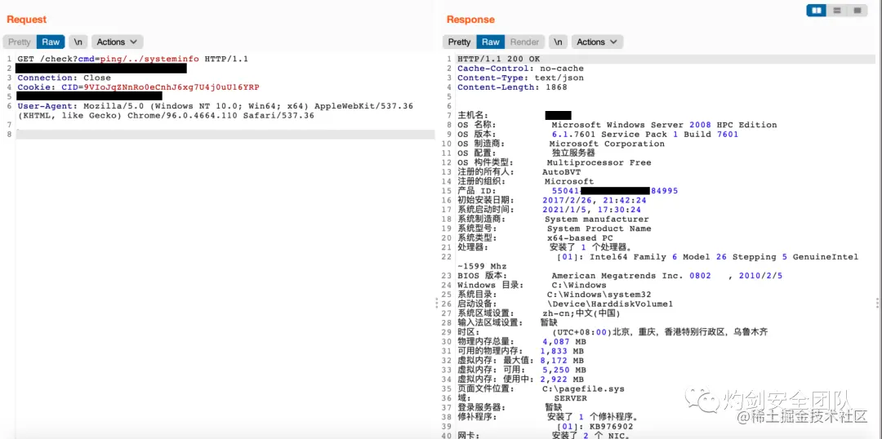The height and width of the screenshot is (439, 882).
Task: Click the Cookie CID value 9VIoJgZNnRo0eCnhJ6xg7U4j0uUl6YRP
Action: click(x=171, y=87)
